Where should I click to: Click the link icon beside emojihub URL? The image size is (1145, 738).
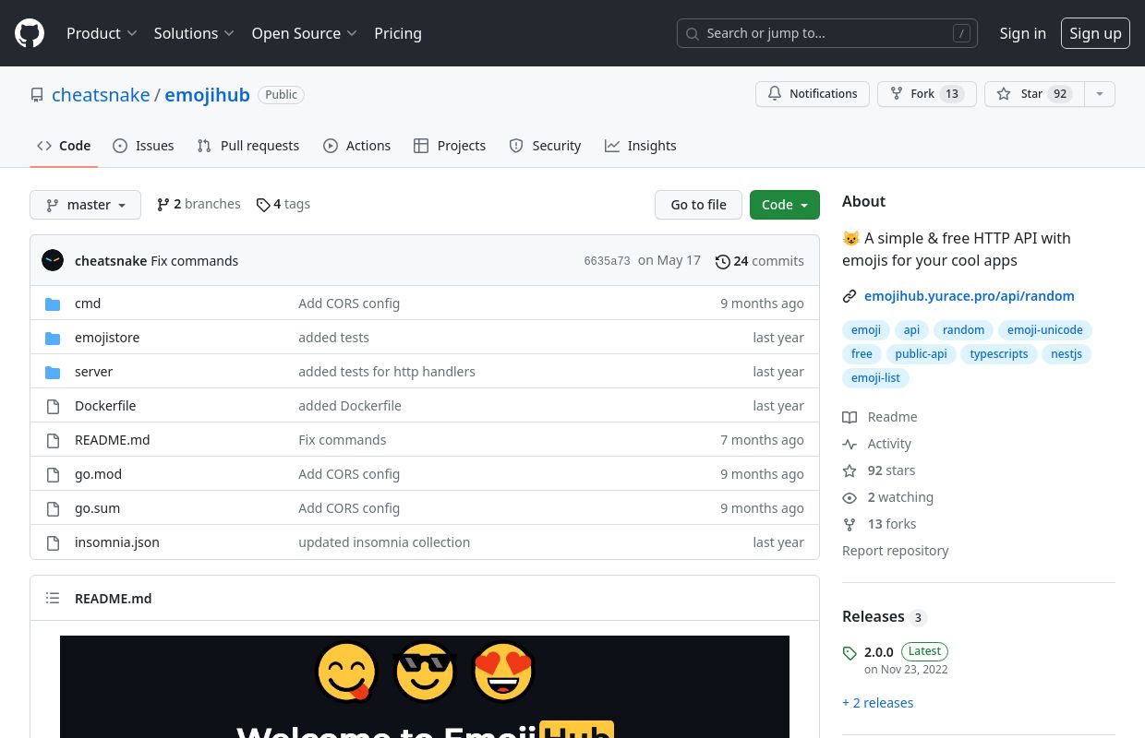[850, 296]
